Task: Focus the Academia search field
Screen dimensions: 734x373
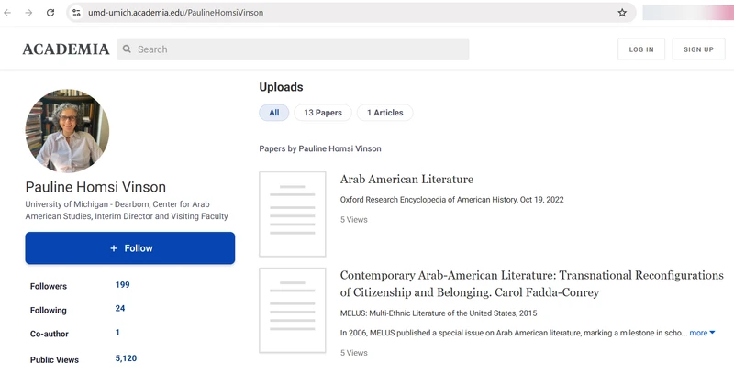Action: tap(293, 49)
